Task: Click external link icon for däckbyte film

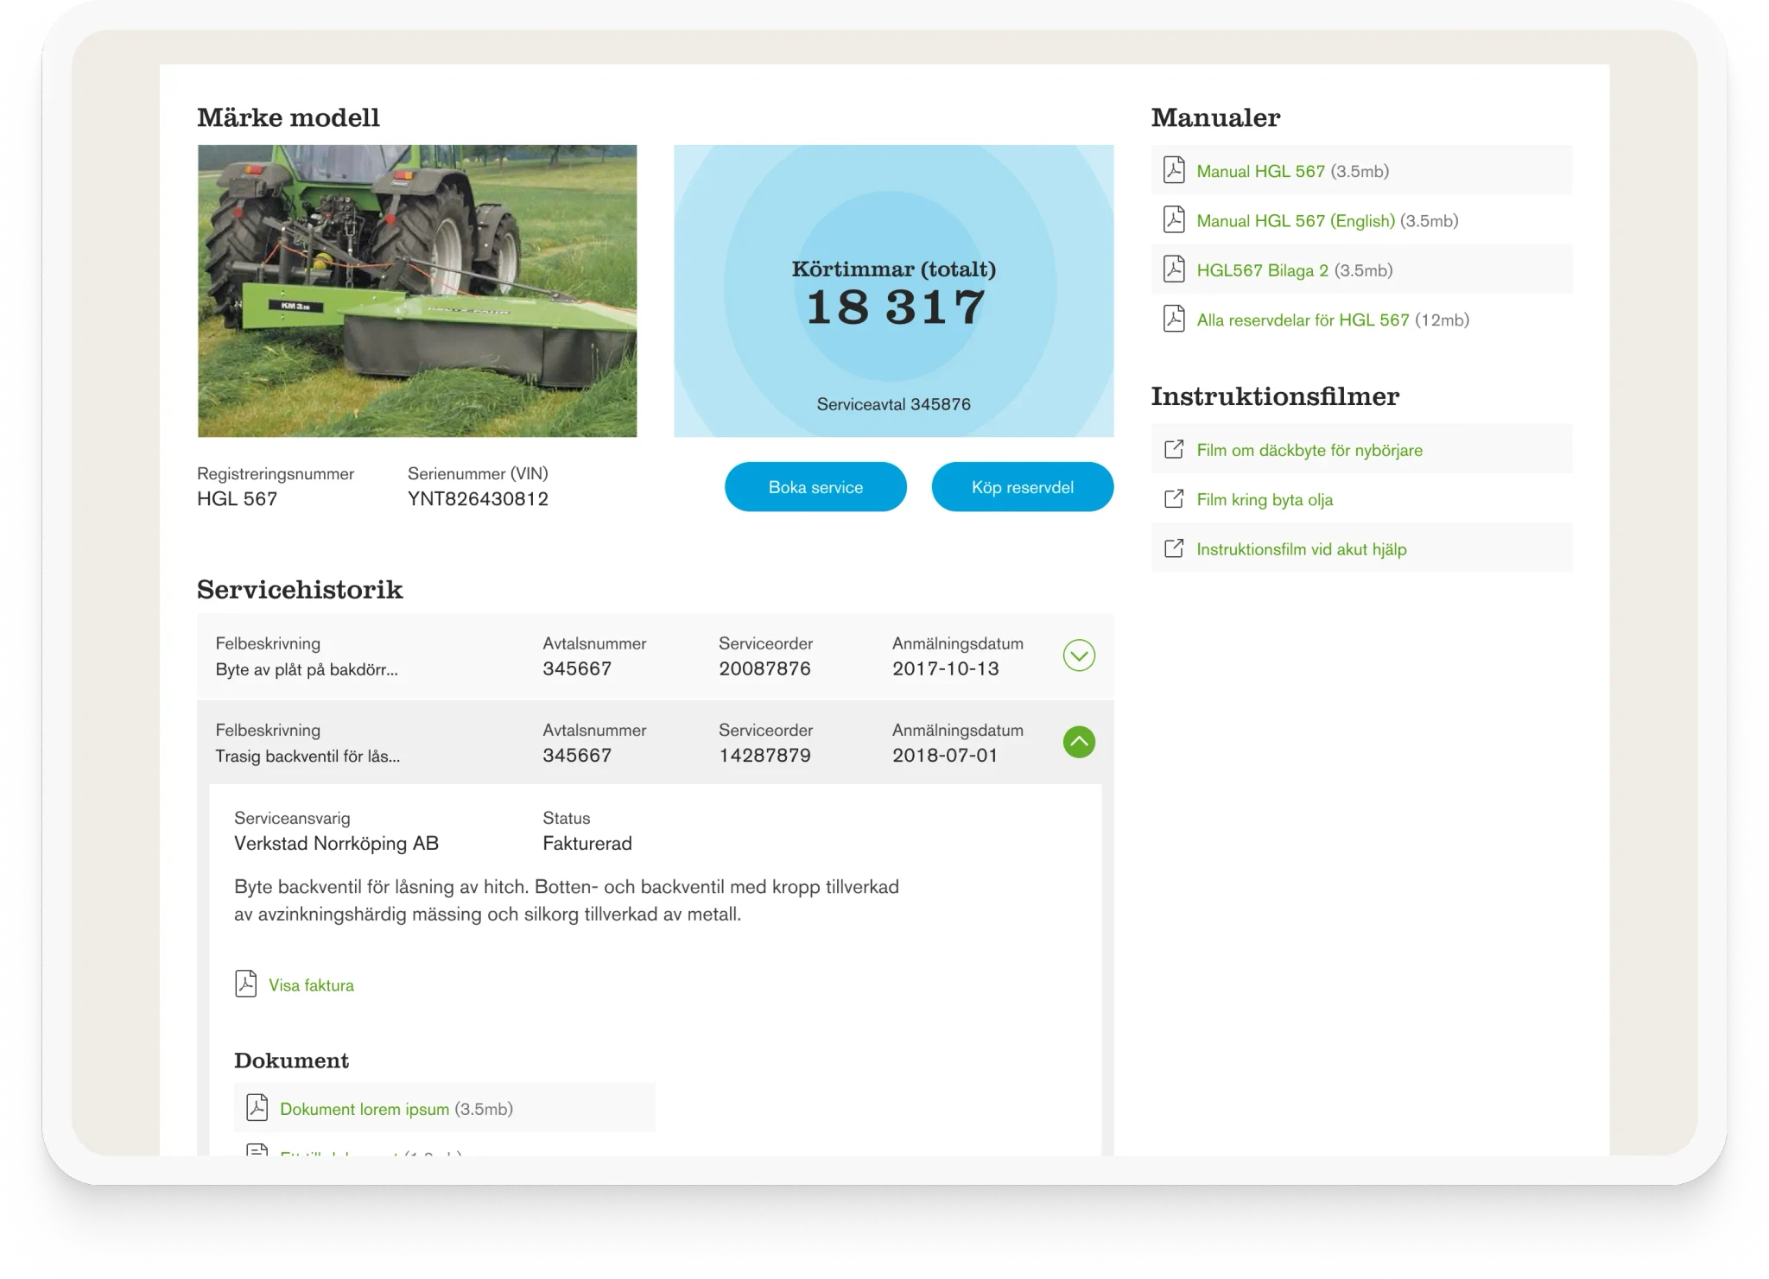Action: coord(1173,449)
